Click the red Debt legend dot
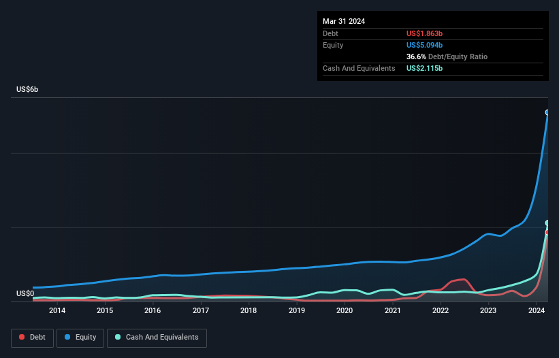The image size is (559, 358). pyautogui.click(x=22, y=337)
